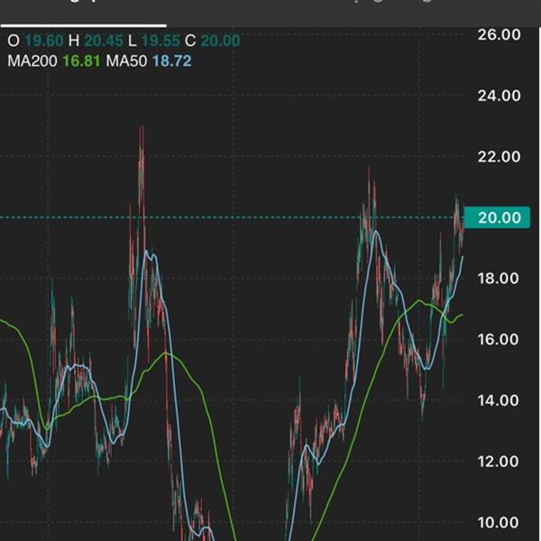The height and width of the screenshot is (541, 541).
Task: Click the closing price value 20.00
Action: pyautogui.click(x=221, y=41)
